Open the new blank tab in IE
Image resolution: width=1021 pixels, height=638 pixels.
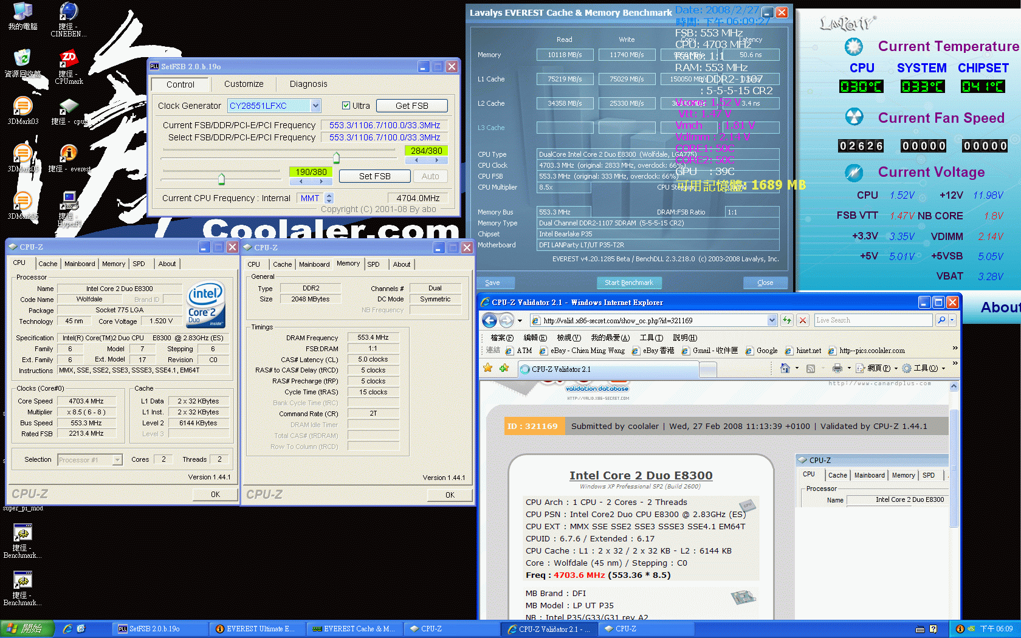tap(709, 369)
